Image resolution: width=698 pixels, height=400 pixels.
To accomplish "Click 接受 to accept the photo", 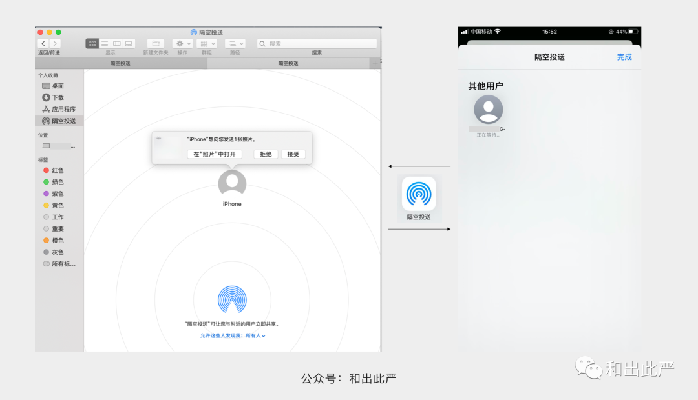I will pyautogui.click(x=293, y=154).
